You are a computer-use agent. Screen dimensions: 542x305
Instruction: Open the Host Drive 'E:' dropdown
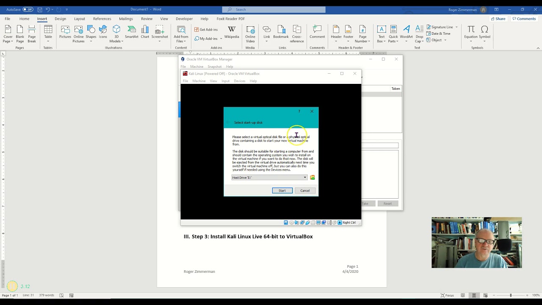(269, 177)
